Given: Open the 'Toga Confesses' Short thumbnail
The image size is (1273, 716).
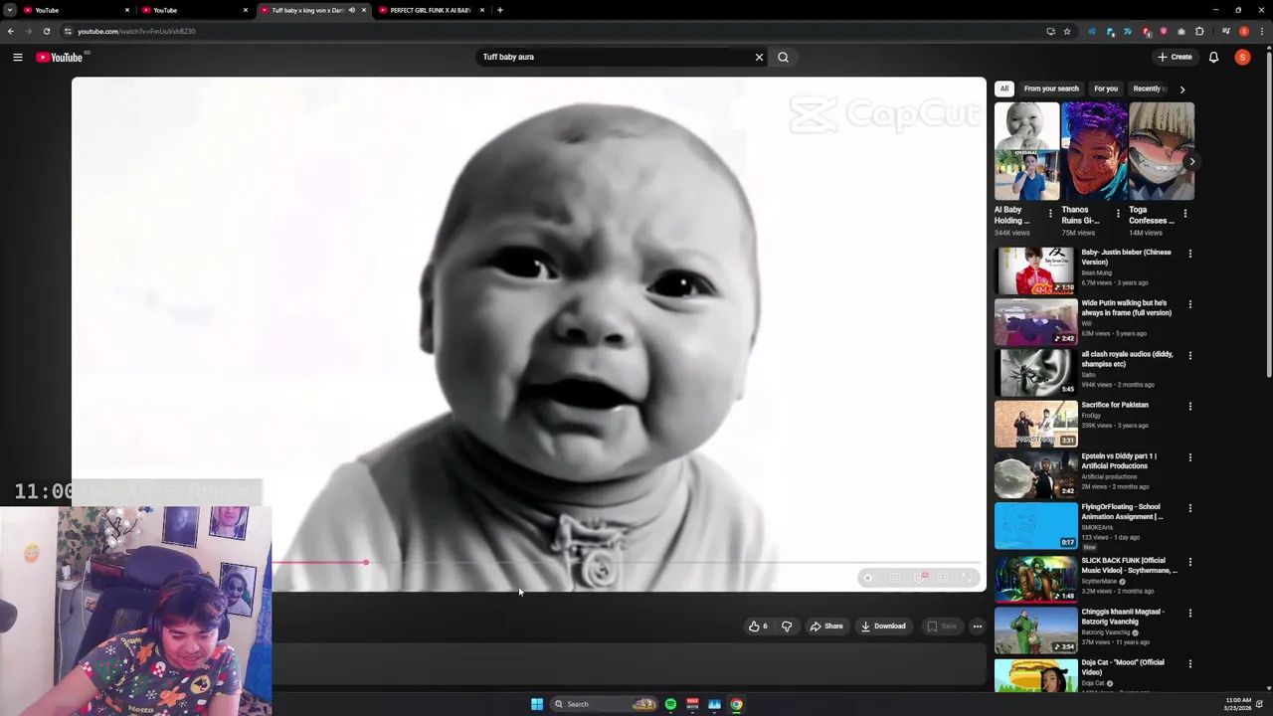Looking at the screenshot, I should coord(1162,151).
